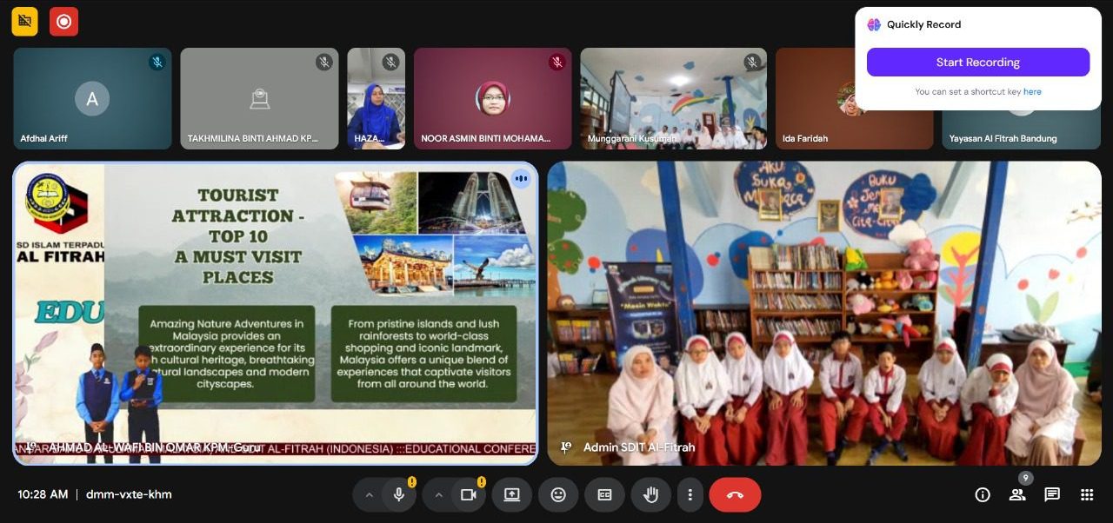Click the red recorder extension icon
Screen dimensions: 1113x523
coord(63,21)
